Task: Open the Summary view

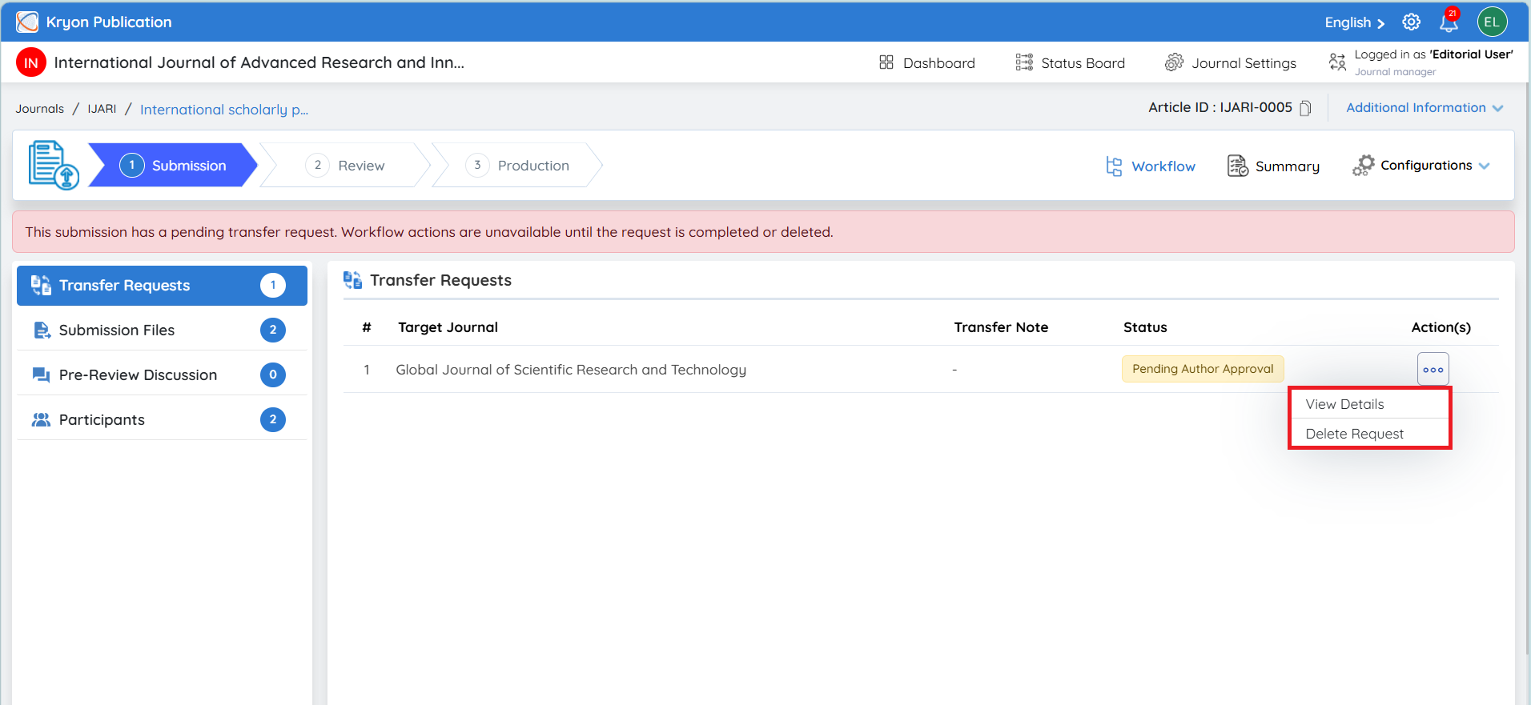Action: [x=1273, y=166]
